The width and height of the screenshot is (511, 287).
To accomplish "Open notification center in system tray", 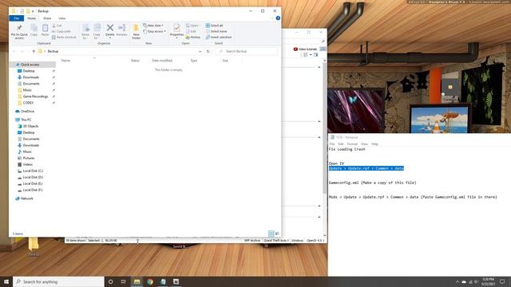I will coord(502,281).
